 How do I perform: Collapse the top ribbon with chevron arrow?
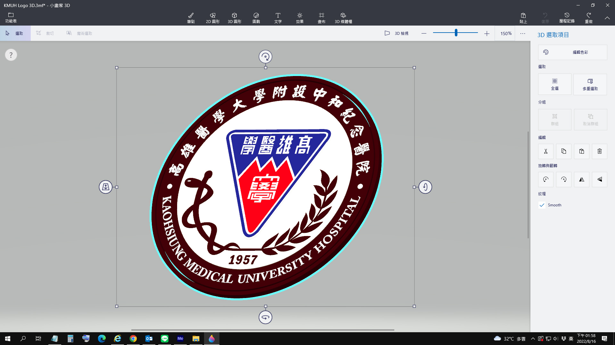click(607, 18)
